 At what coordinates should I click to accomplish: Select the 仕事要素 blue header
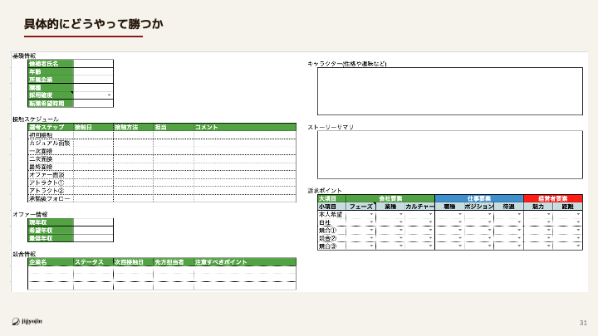tap(479, 199)
